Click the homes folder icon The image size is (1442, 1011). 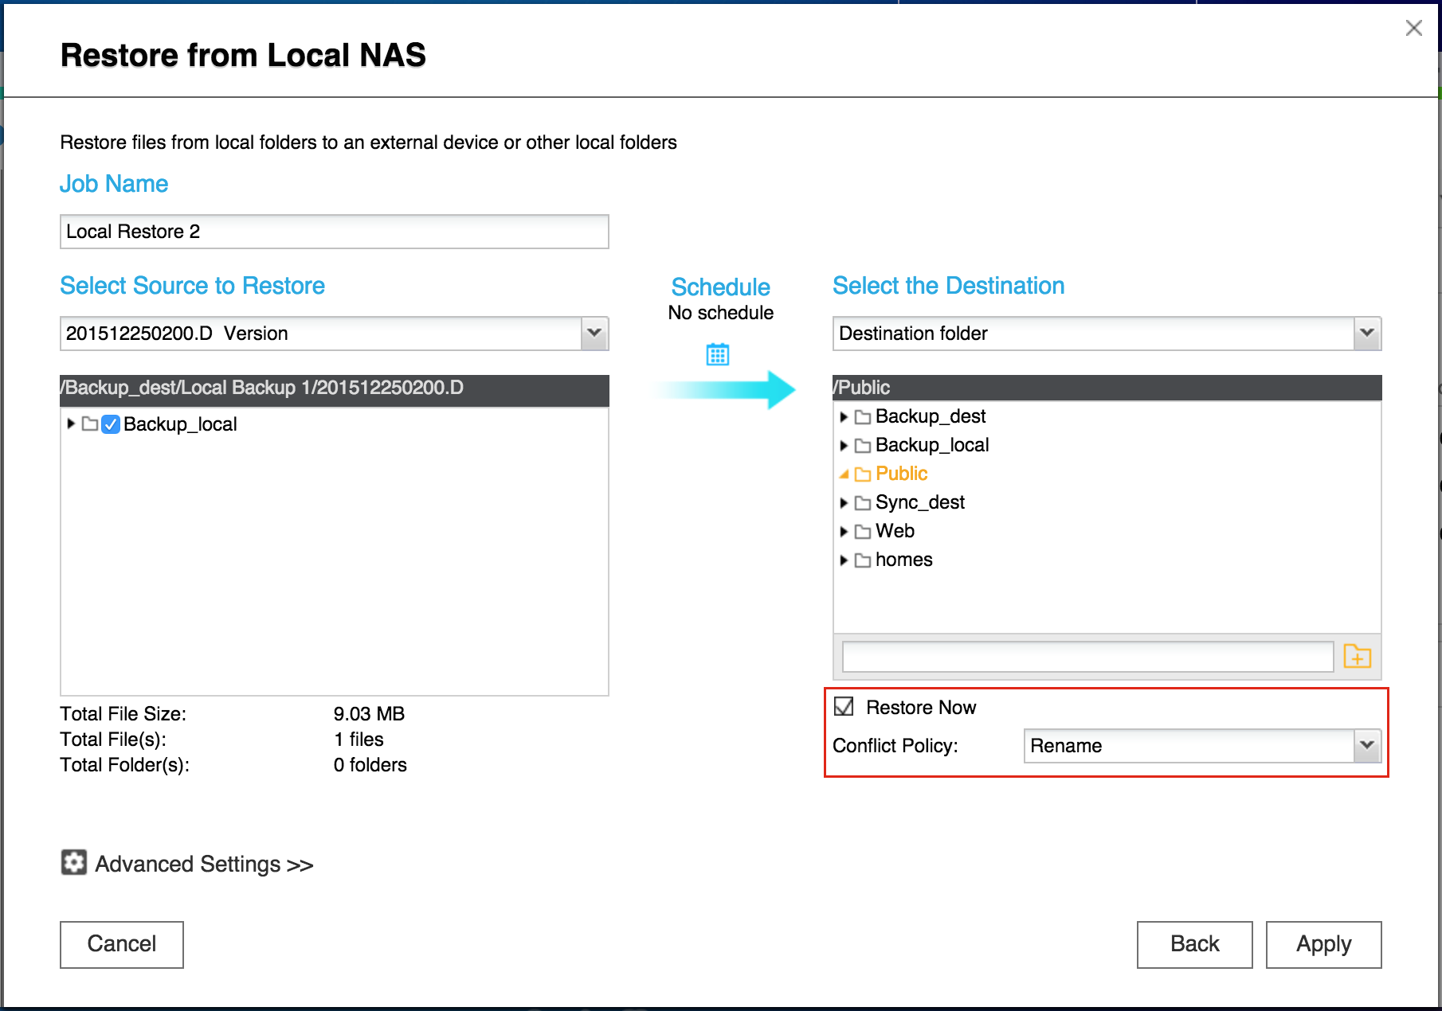tap(862, 560)
